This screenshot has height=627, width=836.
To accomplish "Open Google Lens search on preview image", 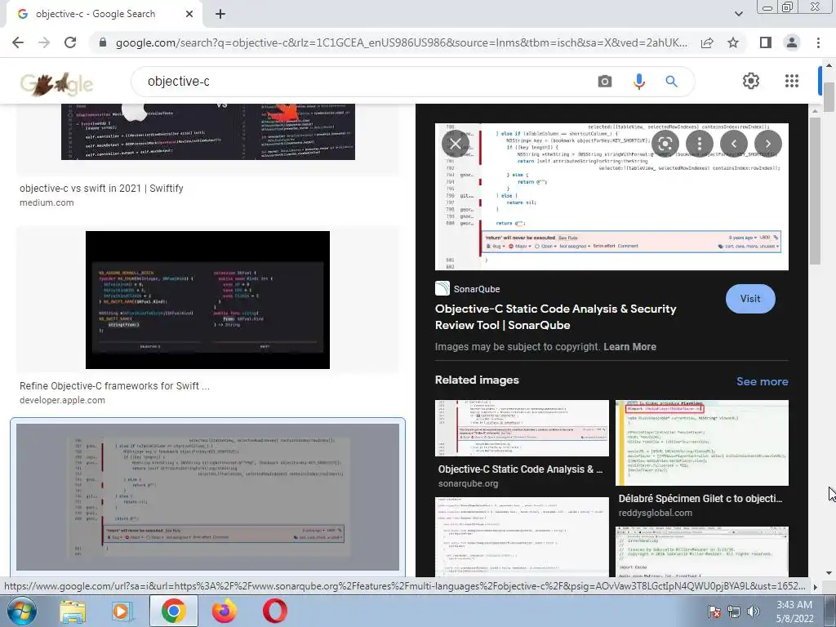I will click(665, 144).
